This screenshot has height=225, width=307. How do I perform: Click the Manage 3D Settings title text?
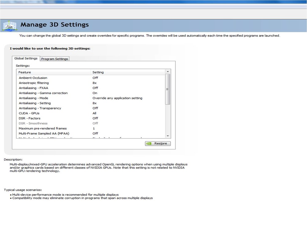(55, 25)
